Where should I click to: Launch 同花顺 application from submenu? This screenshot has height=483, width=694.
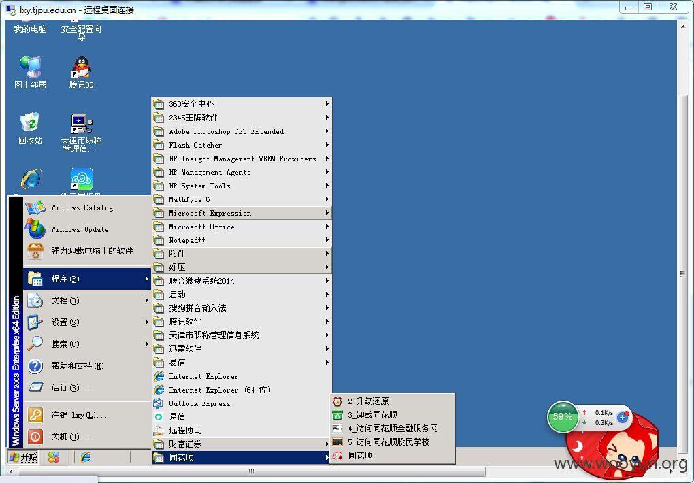(x=393, y=456)
